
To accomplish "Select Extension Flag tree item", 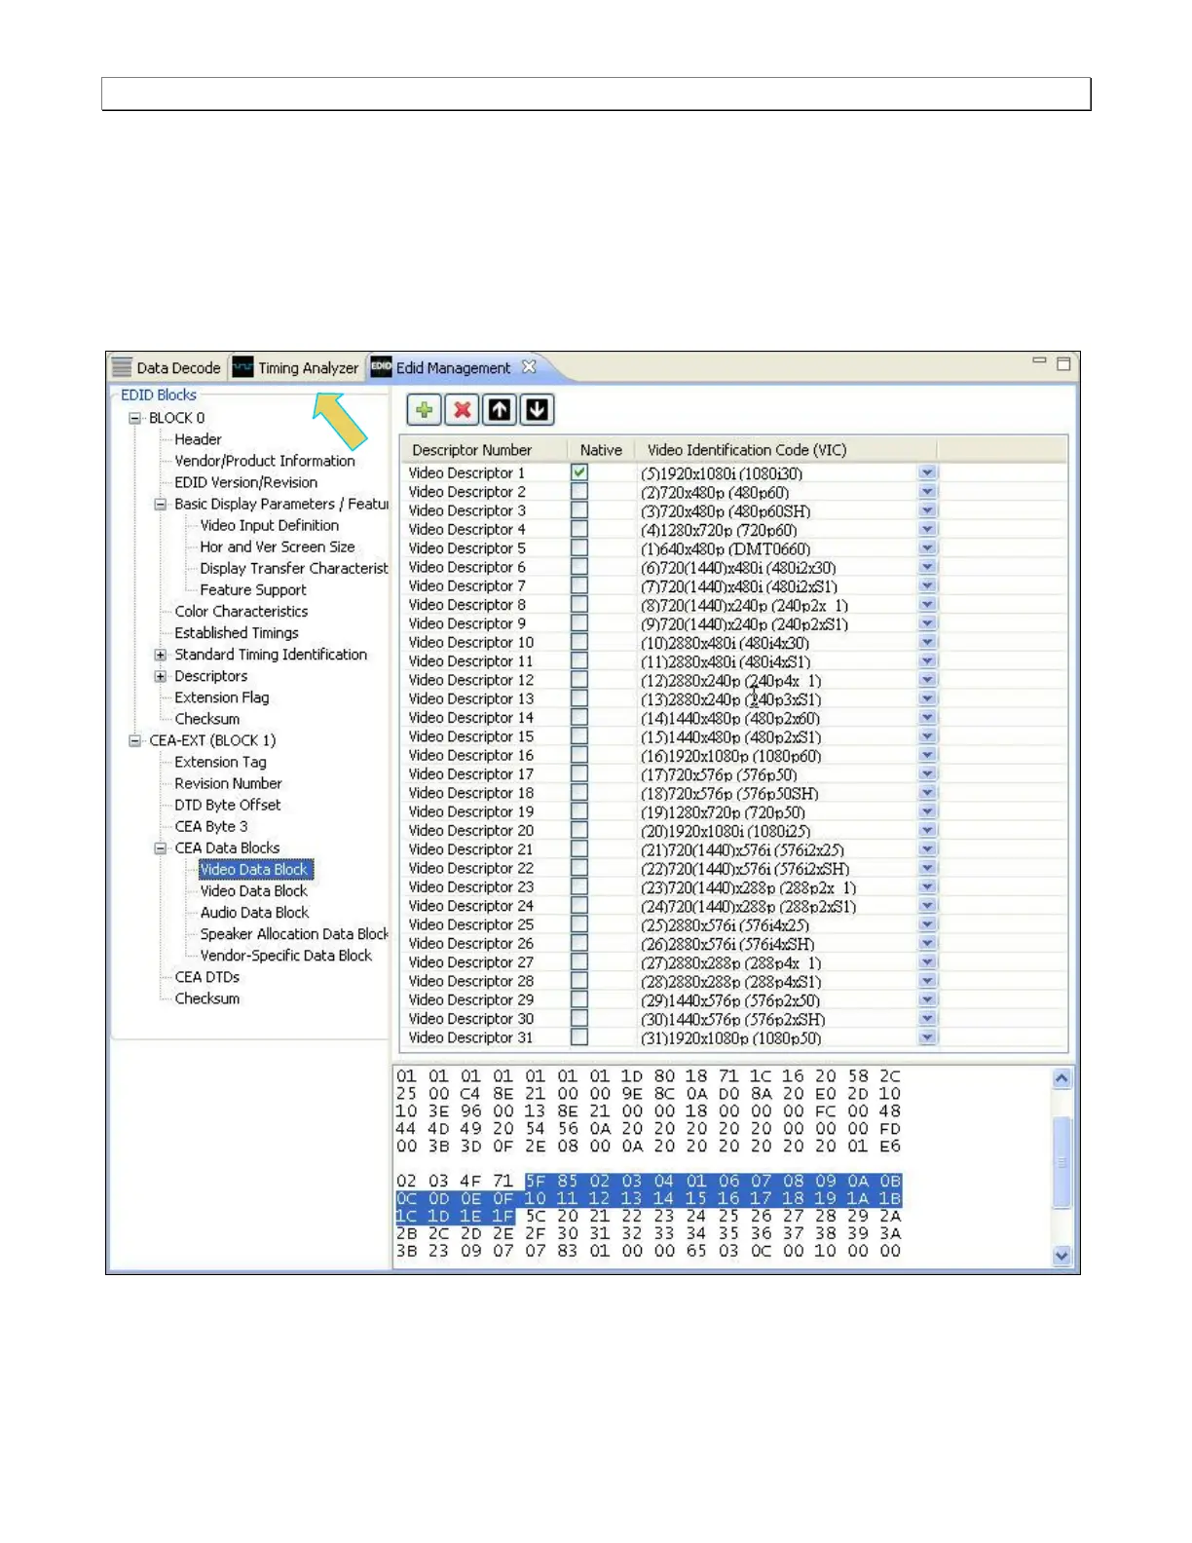I will point(222,697).
